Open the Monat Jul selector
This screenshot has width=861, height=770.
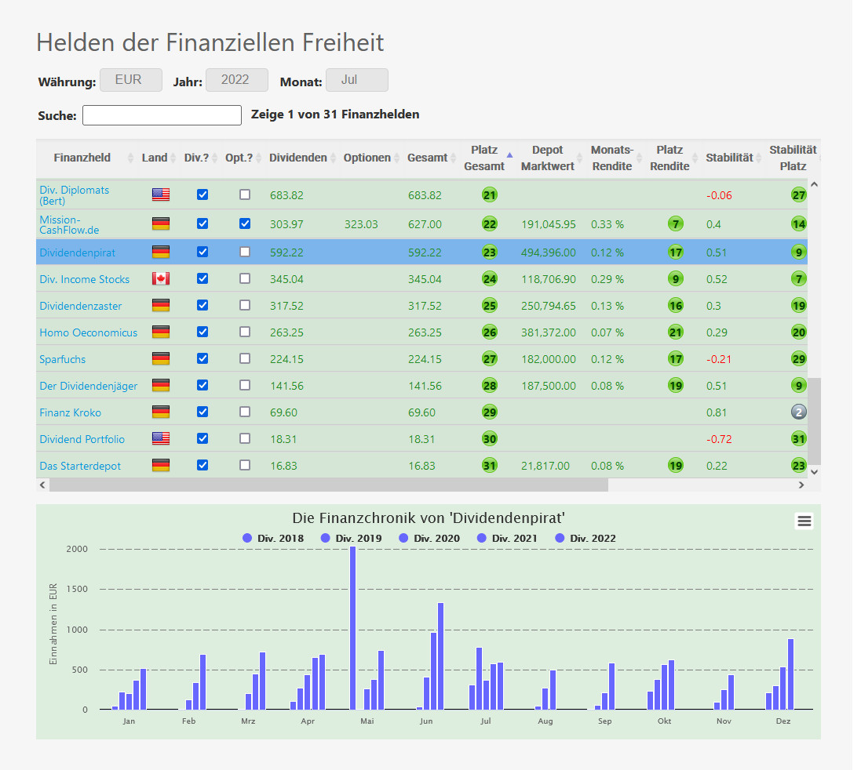[356, 80]
